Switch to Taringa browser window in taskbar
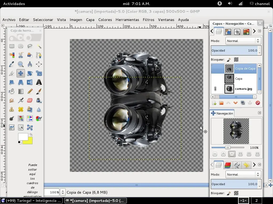Image resolution: width=273 pixels, height=204 pixels. (31, 201)
